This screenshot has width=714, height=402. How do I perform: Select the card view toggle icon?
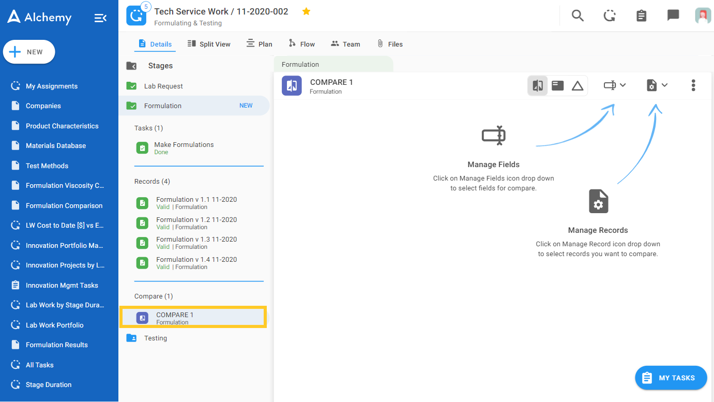pos(558,86)
